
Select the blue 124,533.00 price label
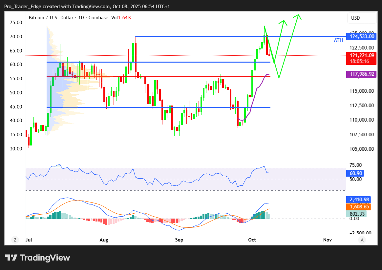pos(361,36)
